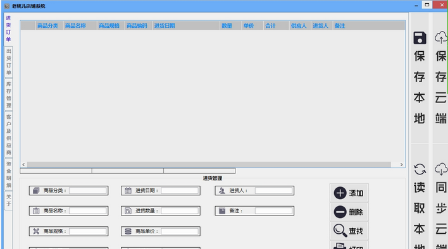The image size is (448, 249).
Task: Click the printer icon button
Action: point(340,246)
